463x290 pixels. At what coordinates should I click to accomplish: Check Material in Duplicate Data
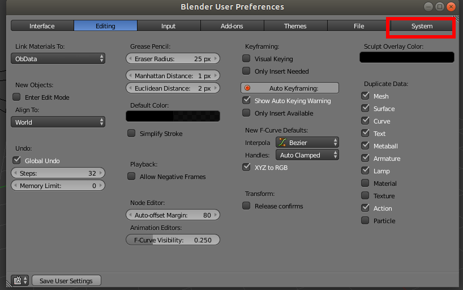coord(365,183)
